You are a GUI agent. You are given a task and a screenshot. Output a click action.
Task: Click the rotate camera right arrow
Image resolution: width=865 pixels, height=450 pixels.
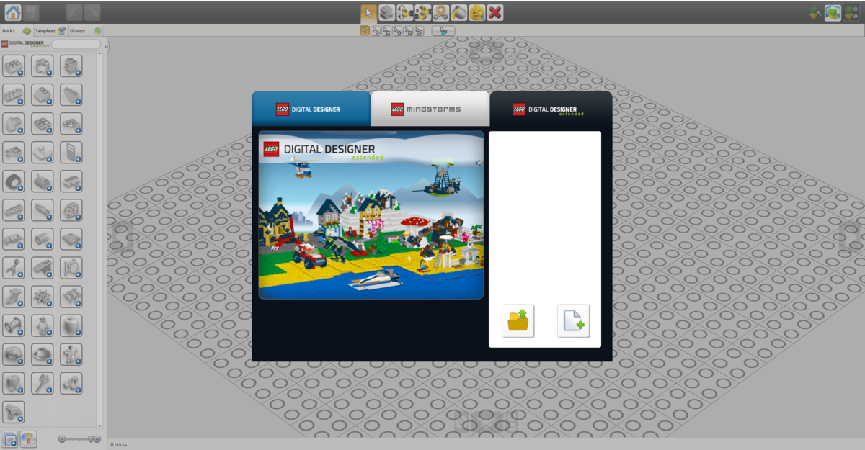pos(851,235)
